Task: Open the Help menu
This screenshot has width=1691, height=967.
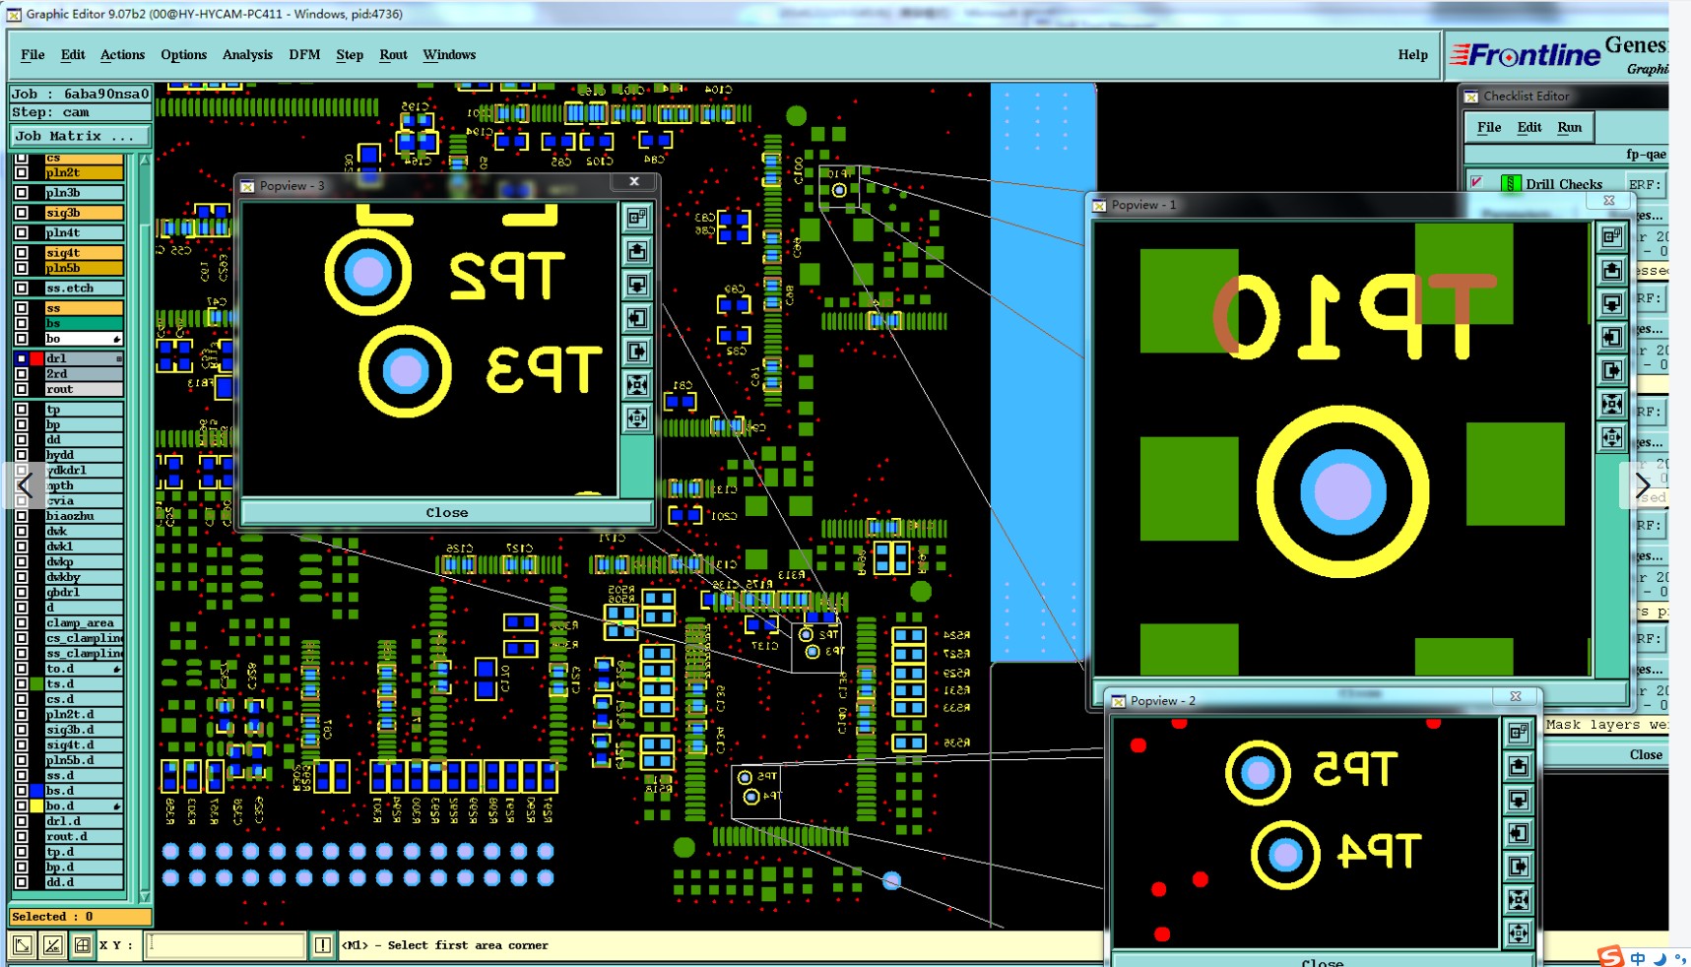Action: click(1412, 55)
